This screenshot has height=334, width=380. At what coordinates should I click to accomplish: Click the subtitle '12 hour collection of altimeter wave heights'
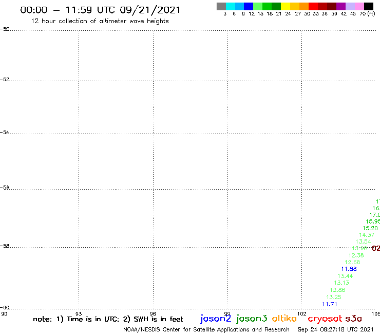(x=100, y=21)
